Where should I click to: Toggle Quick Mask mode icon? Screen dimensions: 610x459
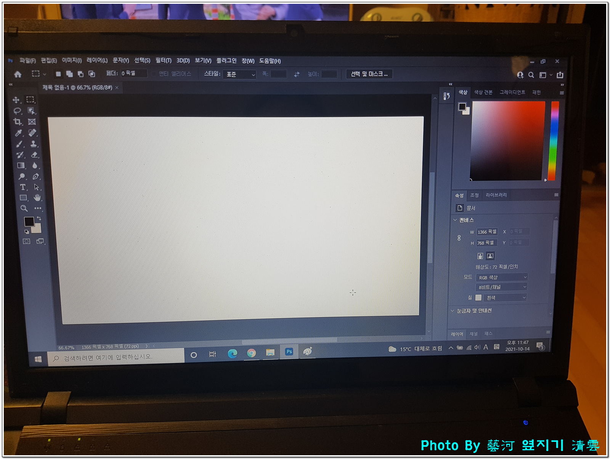(26, 241)
